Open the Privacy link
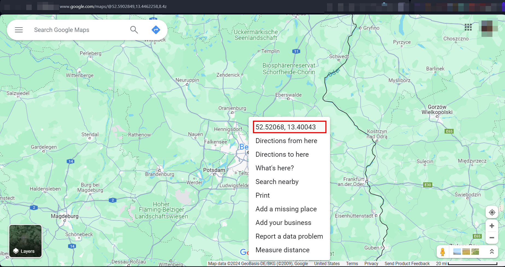The height and width of the screenshot is (267, 505). (371, 263)
